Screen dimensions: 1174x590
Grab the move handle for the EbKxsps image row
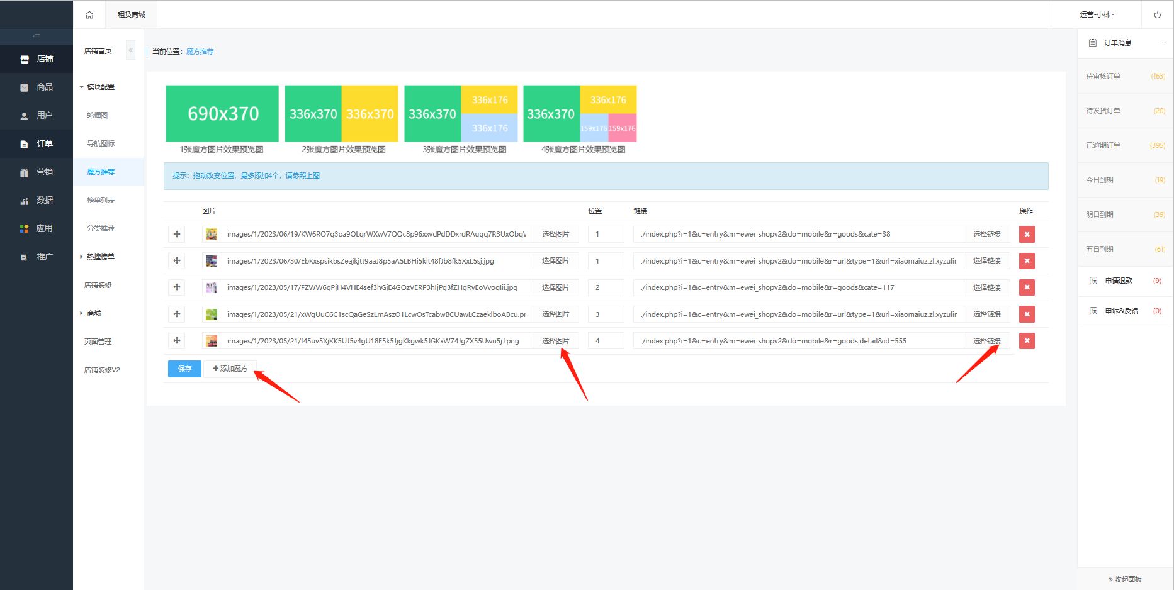point(177,260)
